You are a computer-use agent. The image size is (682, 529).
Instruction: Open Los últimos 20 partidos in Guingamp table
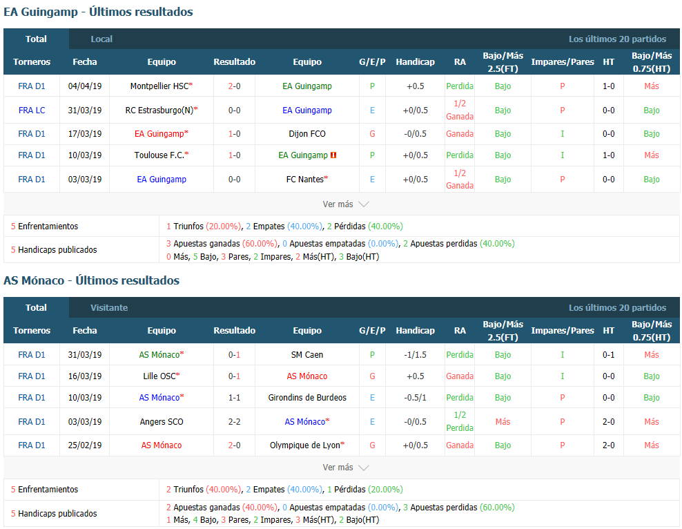[617, 39]
